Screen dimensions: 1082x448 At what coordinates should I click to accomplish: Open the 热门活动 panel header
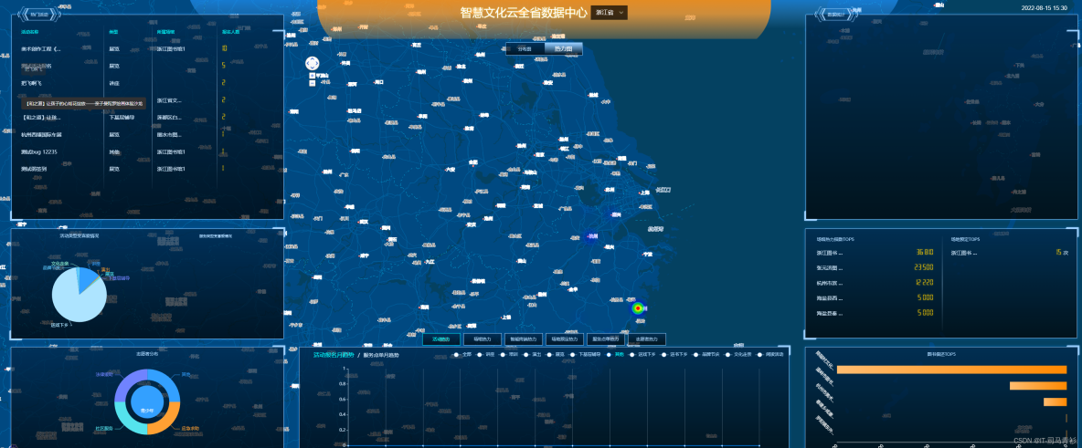pyautogui.click(x=38, y=13)
